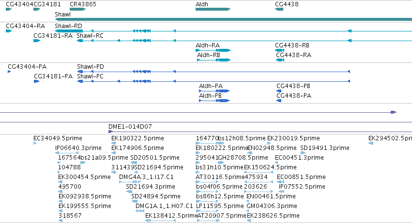Viewport: 412px width, 223px height.
Task: Click the IP07552.5prime EST label
Action: (x=302, y=187)
